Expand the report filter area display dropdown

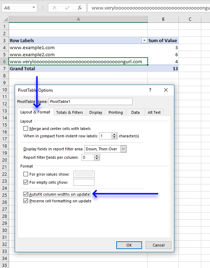click(123, 149)
